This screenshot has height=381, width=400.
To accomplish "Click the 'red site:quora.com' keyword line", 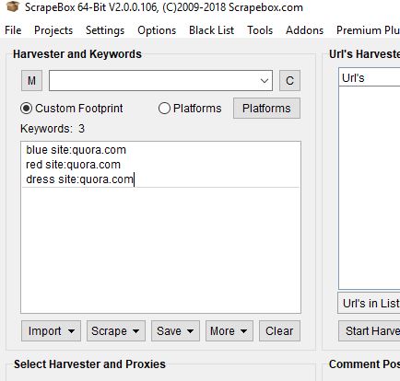I will pos(73,165).
